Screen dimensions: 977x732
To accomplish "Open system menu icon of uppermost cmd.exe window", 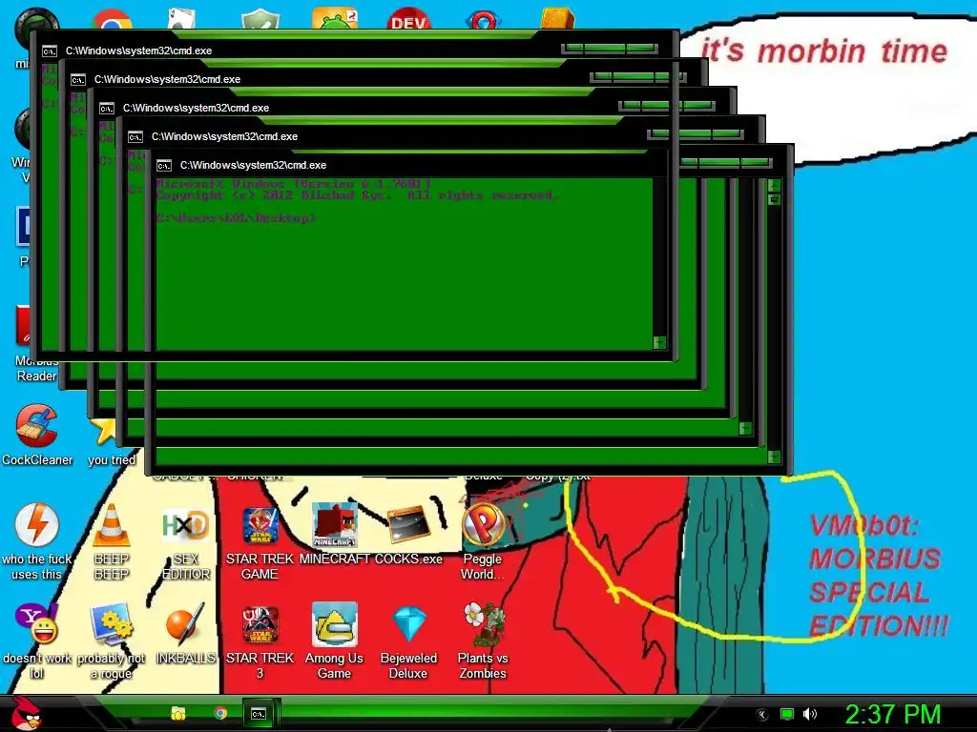I will (x=50, y=51).
